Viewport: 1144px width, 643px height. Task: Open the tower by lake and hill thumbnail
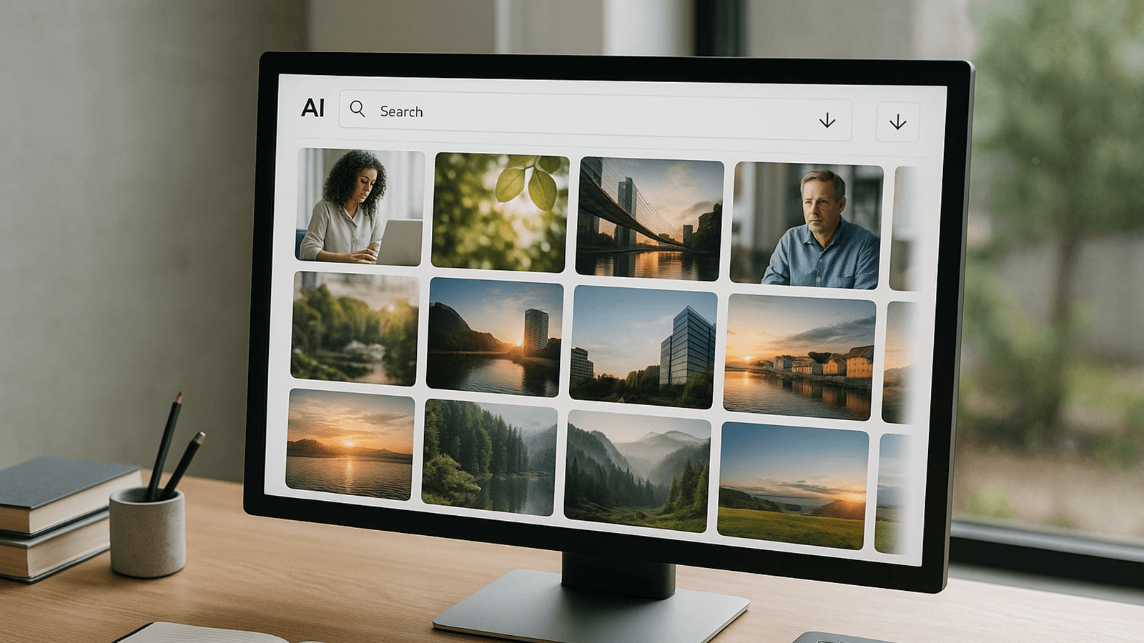point(494,337)
